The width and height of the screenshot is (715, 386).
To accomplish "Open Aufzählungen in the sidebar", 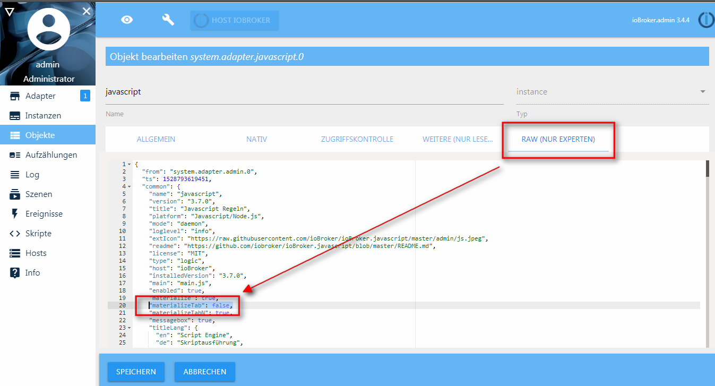I will coord(48,155).
